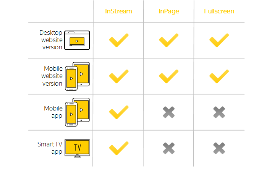Image resolution: width=267 pixels, height=177 pixels.
Task: Click the InStream column header
Action: coord(118,11)
